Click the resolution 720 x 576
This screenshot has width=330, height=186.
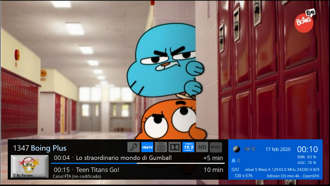tap(243, 176)
